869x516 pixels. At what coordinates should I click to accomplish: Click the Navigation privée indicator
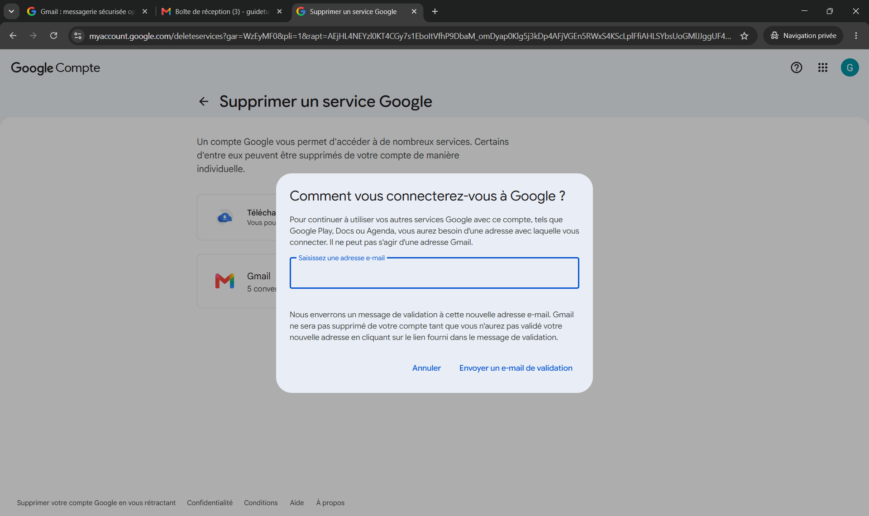click(803, 36)
